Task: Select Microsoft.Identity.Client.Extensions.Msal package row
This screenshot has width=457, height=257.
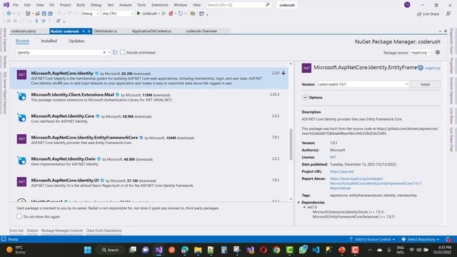Action: click(149, 97)
